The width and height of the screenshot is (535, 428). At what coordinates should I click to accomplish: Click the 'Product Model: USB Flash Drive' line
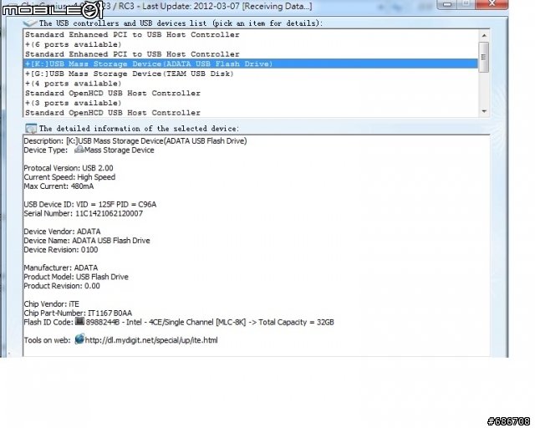tap(76, 277)
